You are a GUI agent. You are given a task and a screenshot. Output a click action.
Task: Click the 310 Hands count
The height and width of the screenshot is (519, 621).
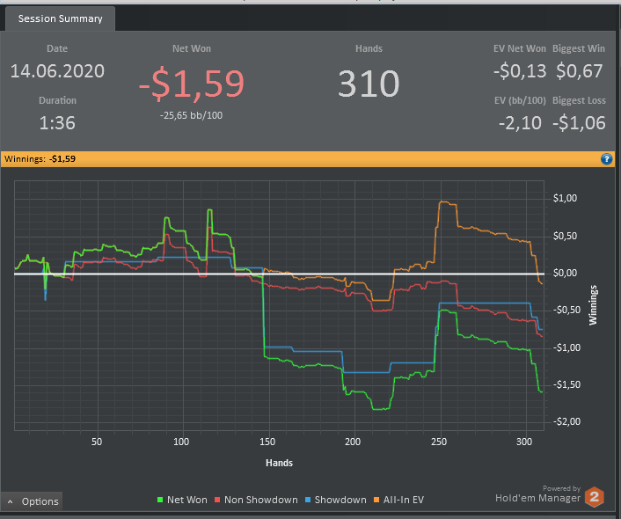coord(369,84)
